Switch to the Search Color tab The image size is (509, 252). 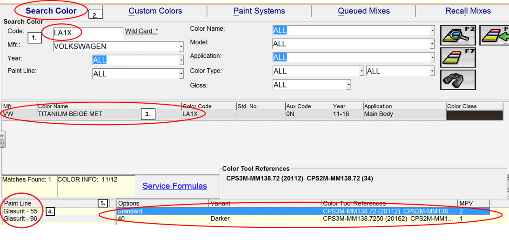pos(51,11)
